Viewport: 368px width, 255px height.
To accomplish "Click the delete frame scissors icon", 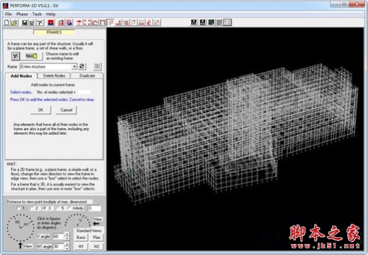I will [x=12, y=55].
